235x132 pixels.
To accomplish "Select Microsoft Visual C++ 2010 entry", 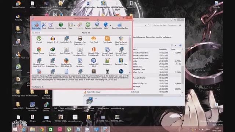I will [107, 51].
